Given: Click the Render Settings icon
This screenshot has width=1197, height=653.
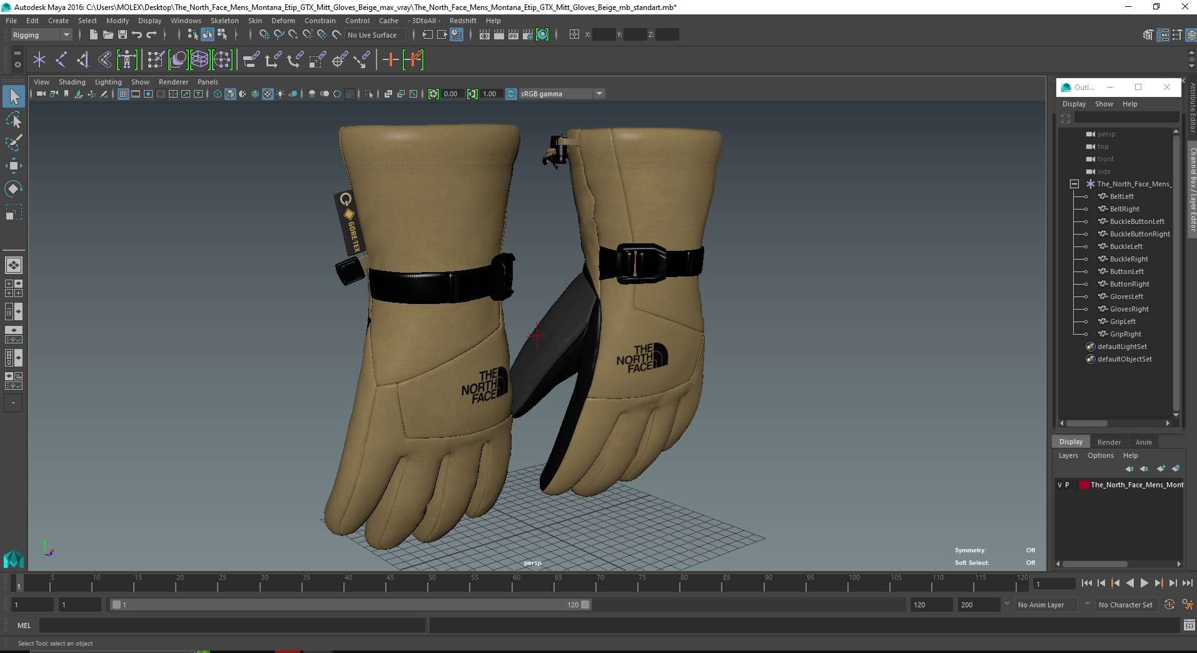Looking at the screenshot, I should pos(528,35).
